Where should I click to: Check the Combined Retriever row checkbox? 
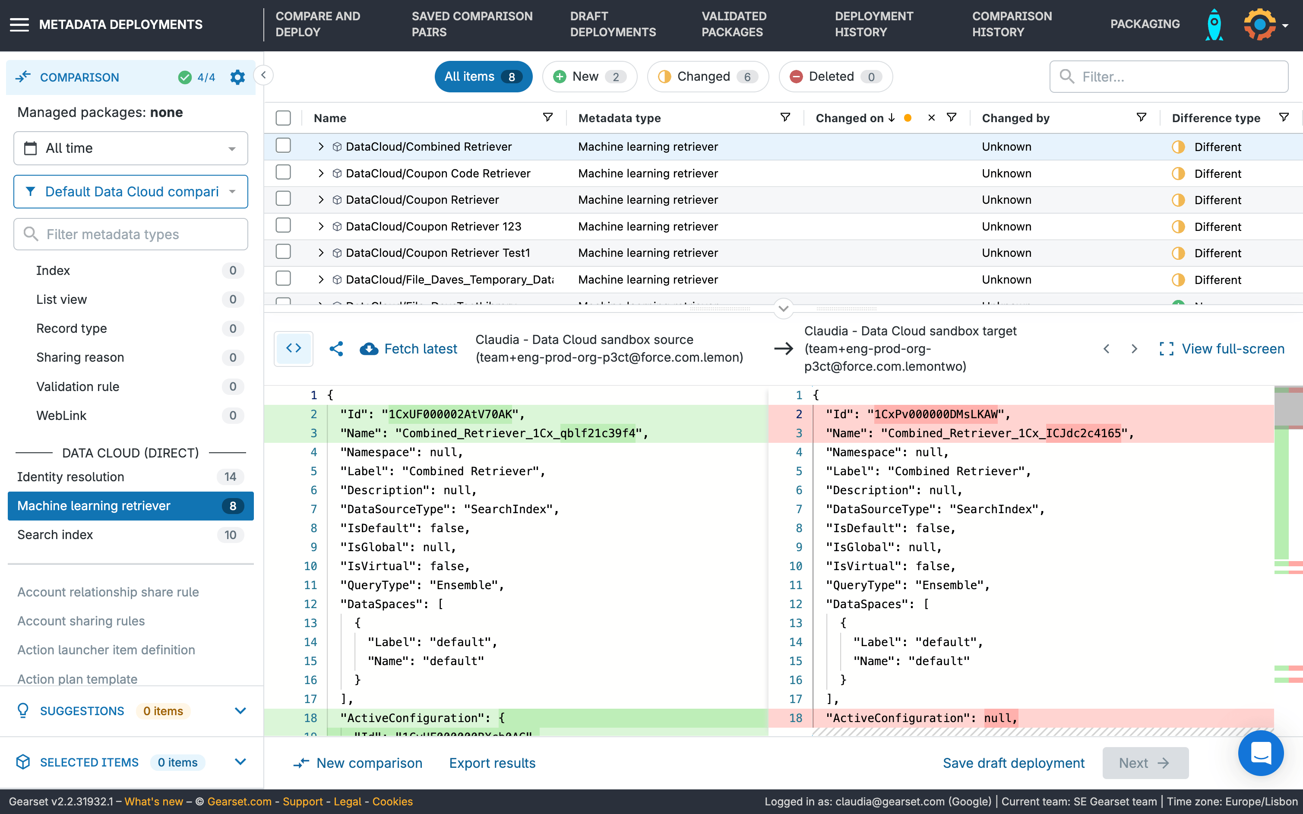pyautogui.click(x=283, y=146)
